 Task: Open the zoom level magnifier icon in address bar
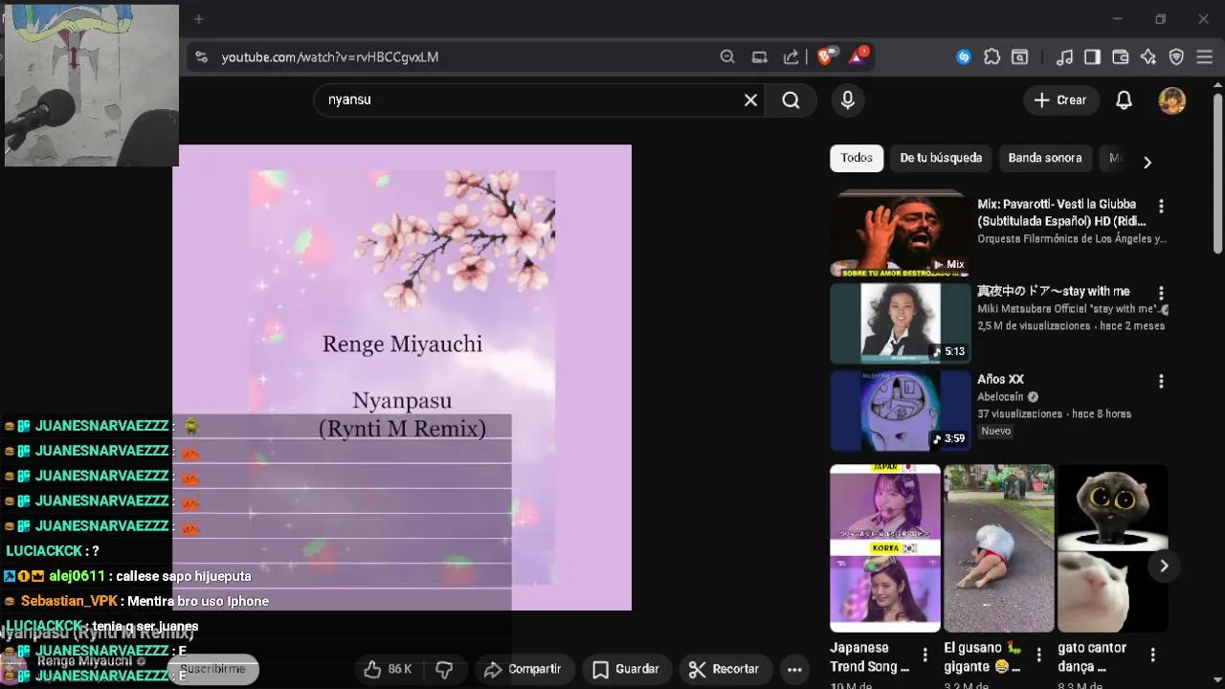click(x=727, y=57)
